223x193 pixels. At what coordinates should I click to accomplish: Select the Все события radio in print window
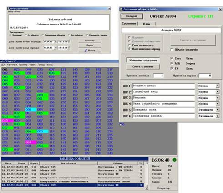69,35
